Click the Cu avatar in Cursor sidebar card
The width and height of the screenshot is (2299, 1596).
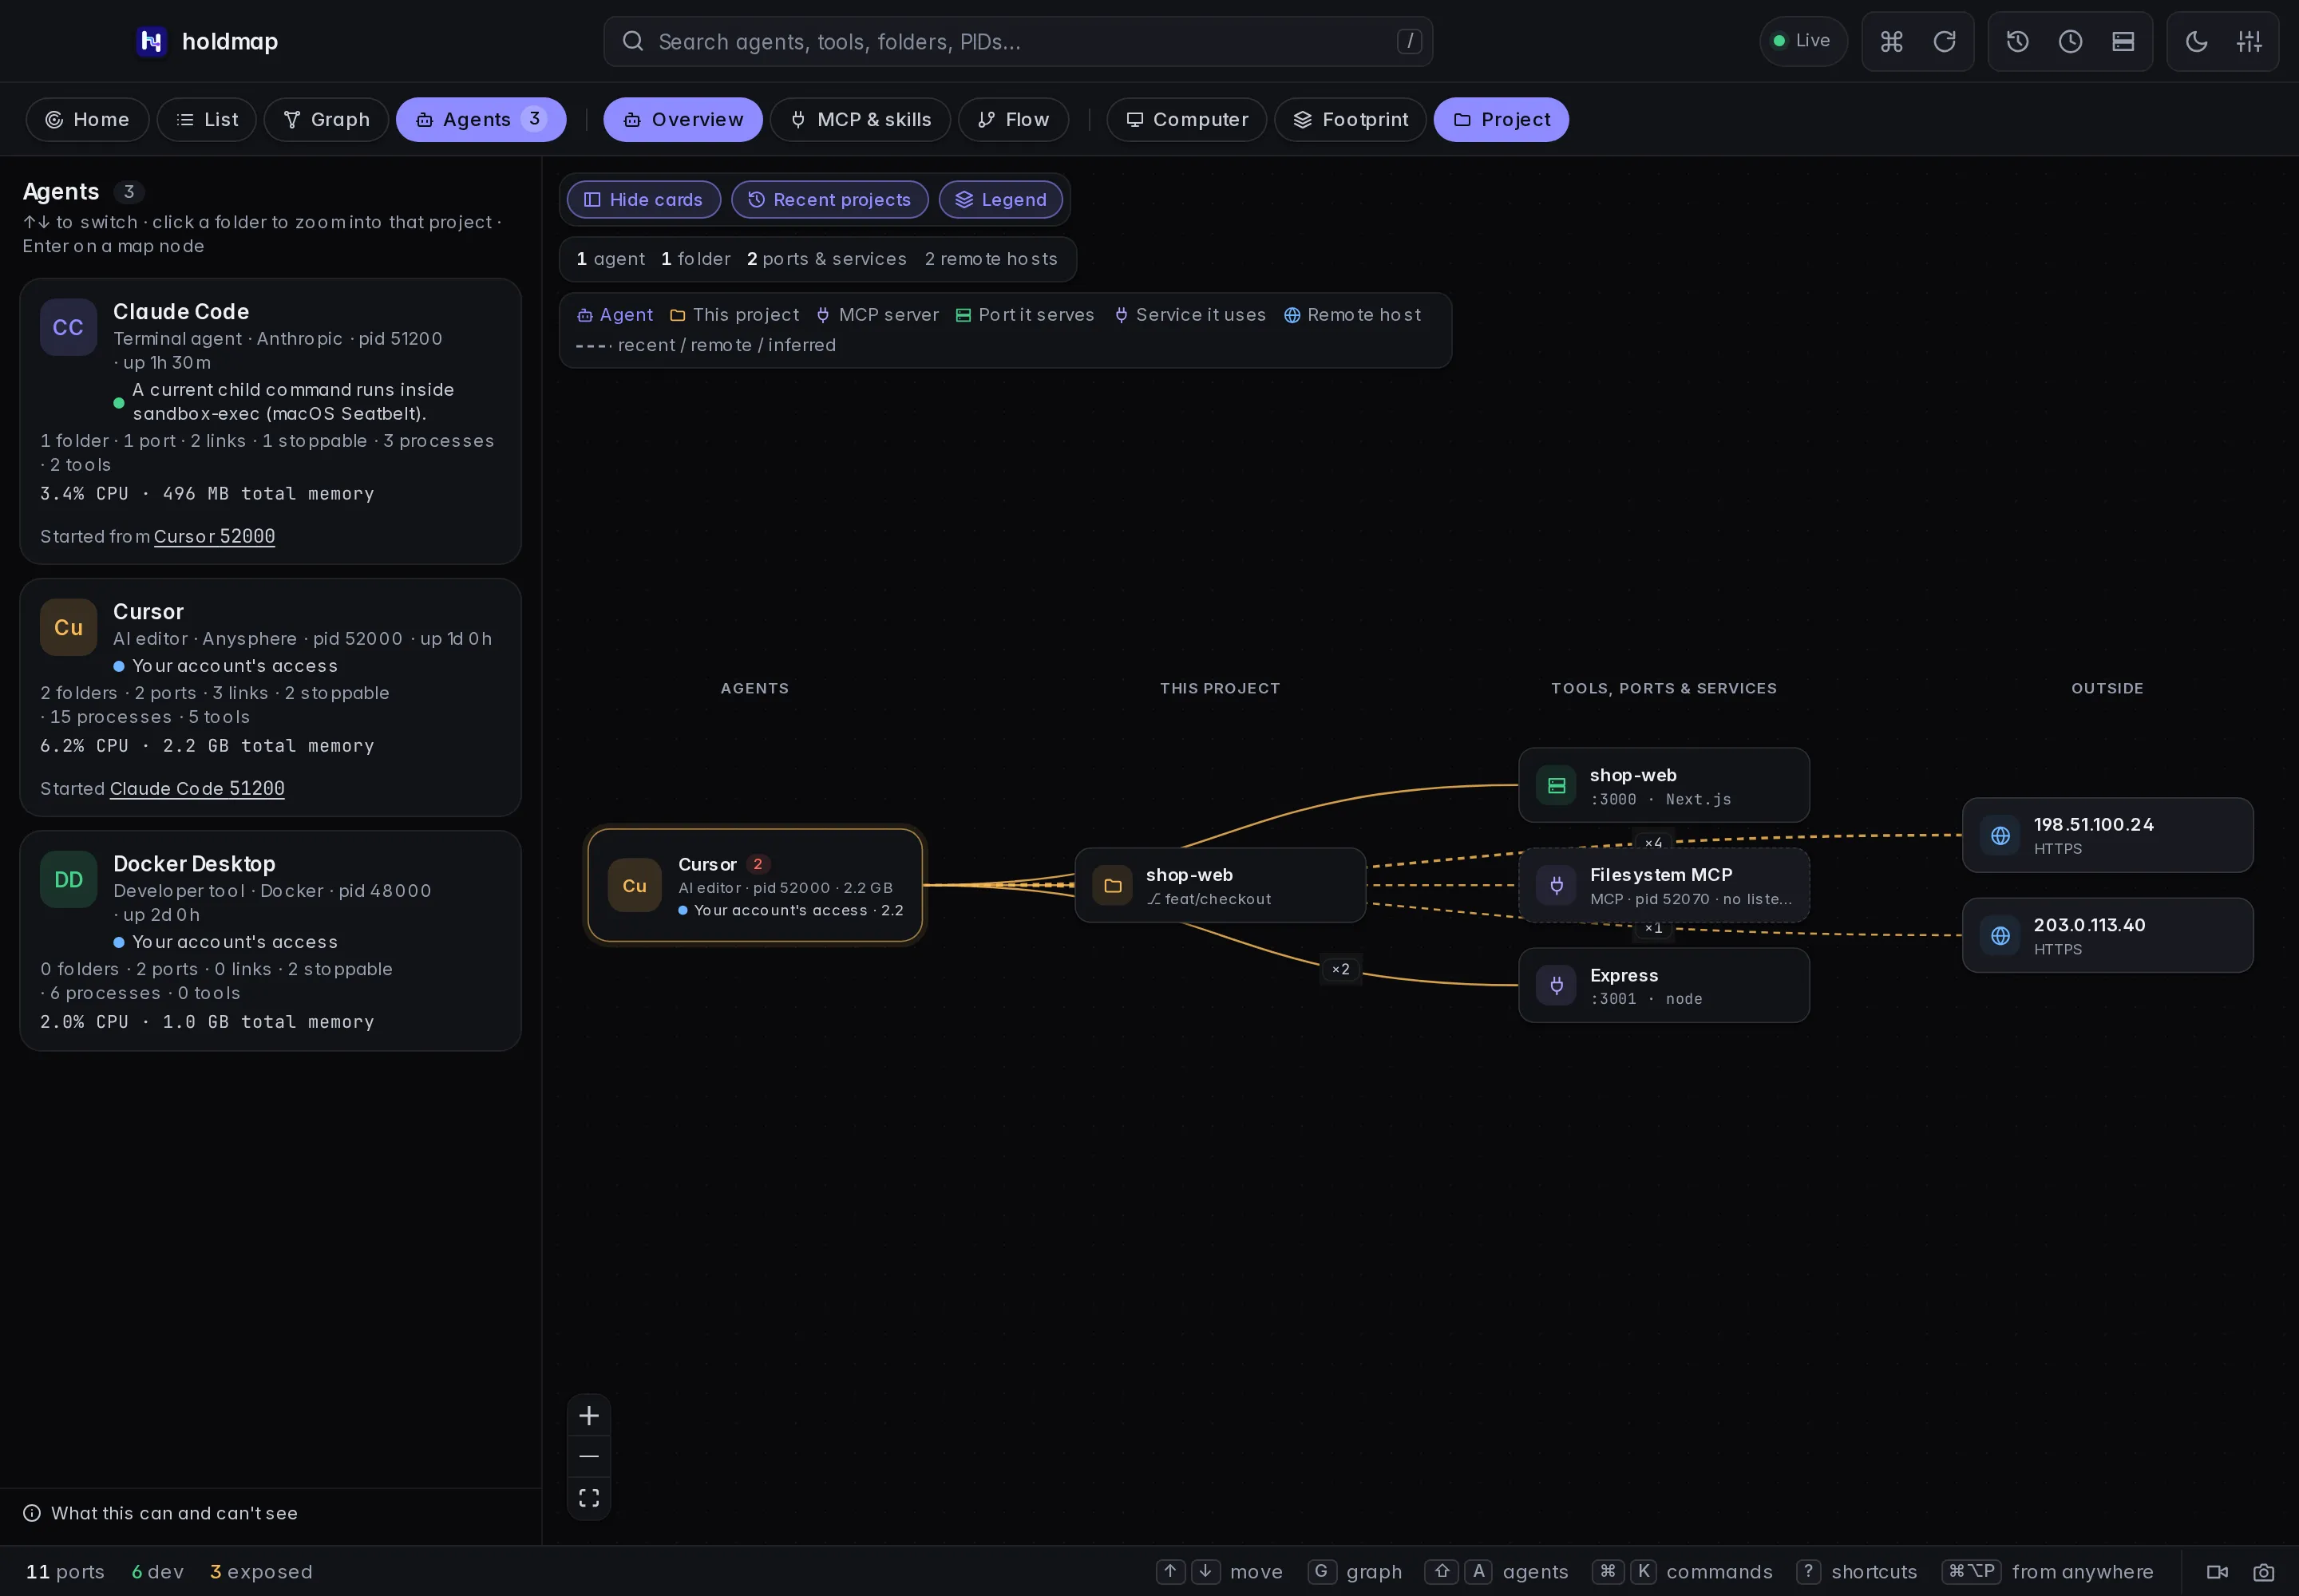click(x=68, y=627)
